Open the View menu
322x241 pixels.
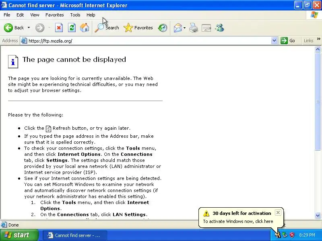click(x=35, y=15)
